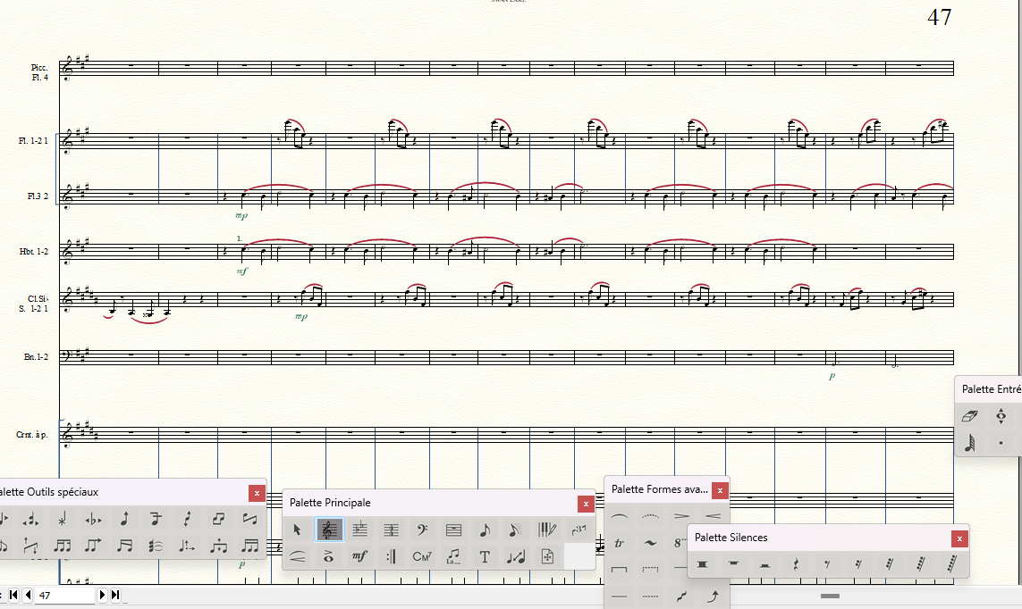Select the arrow Selection tool in Palette Principale
The width and height of the screenshot is (1022, 609).
(299, 530)
